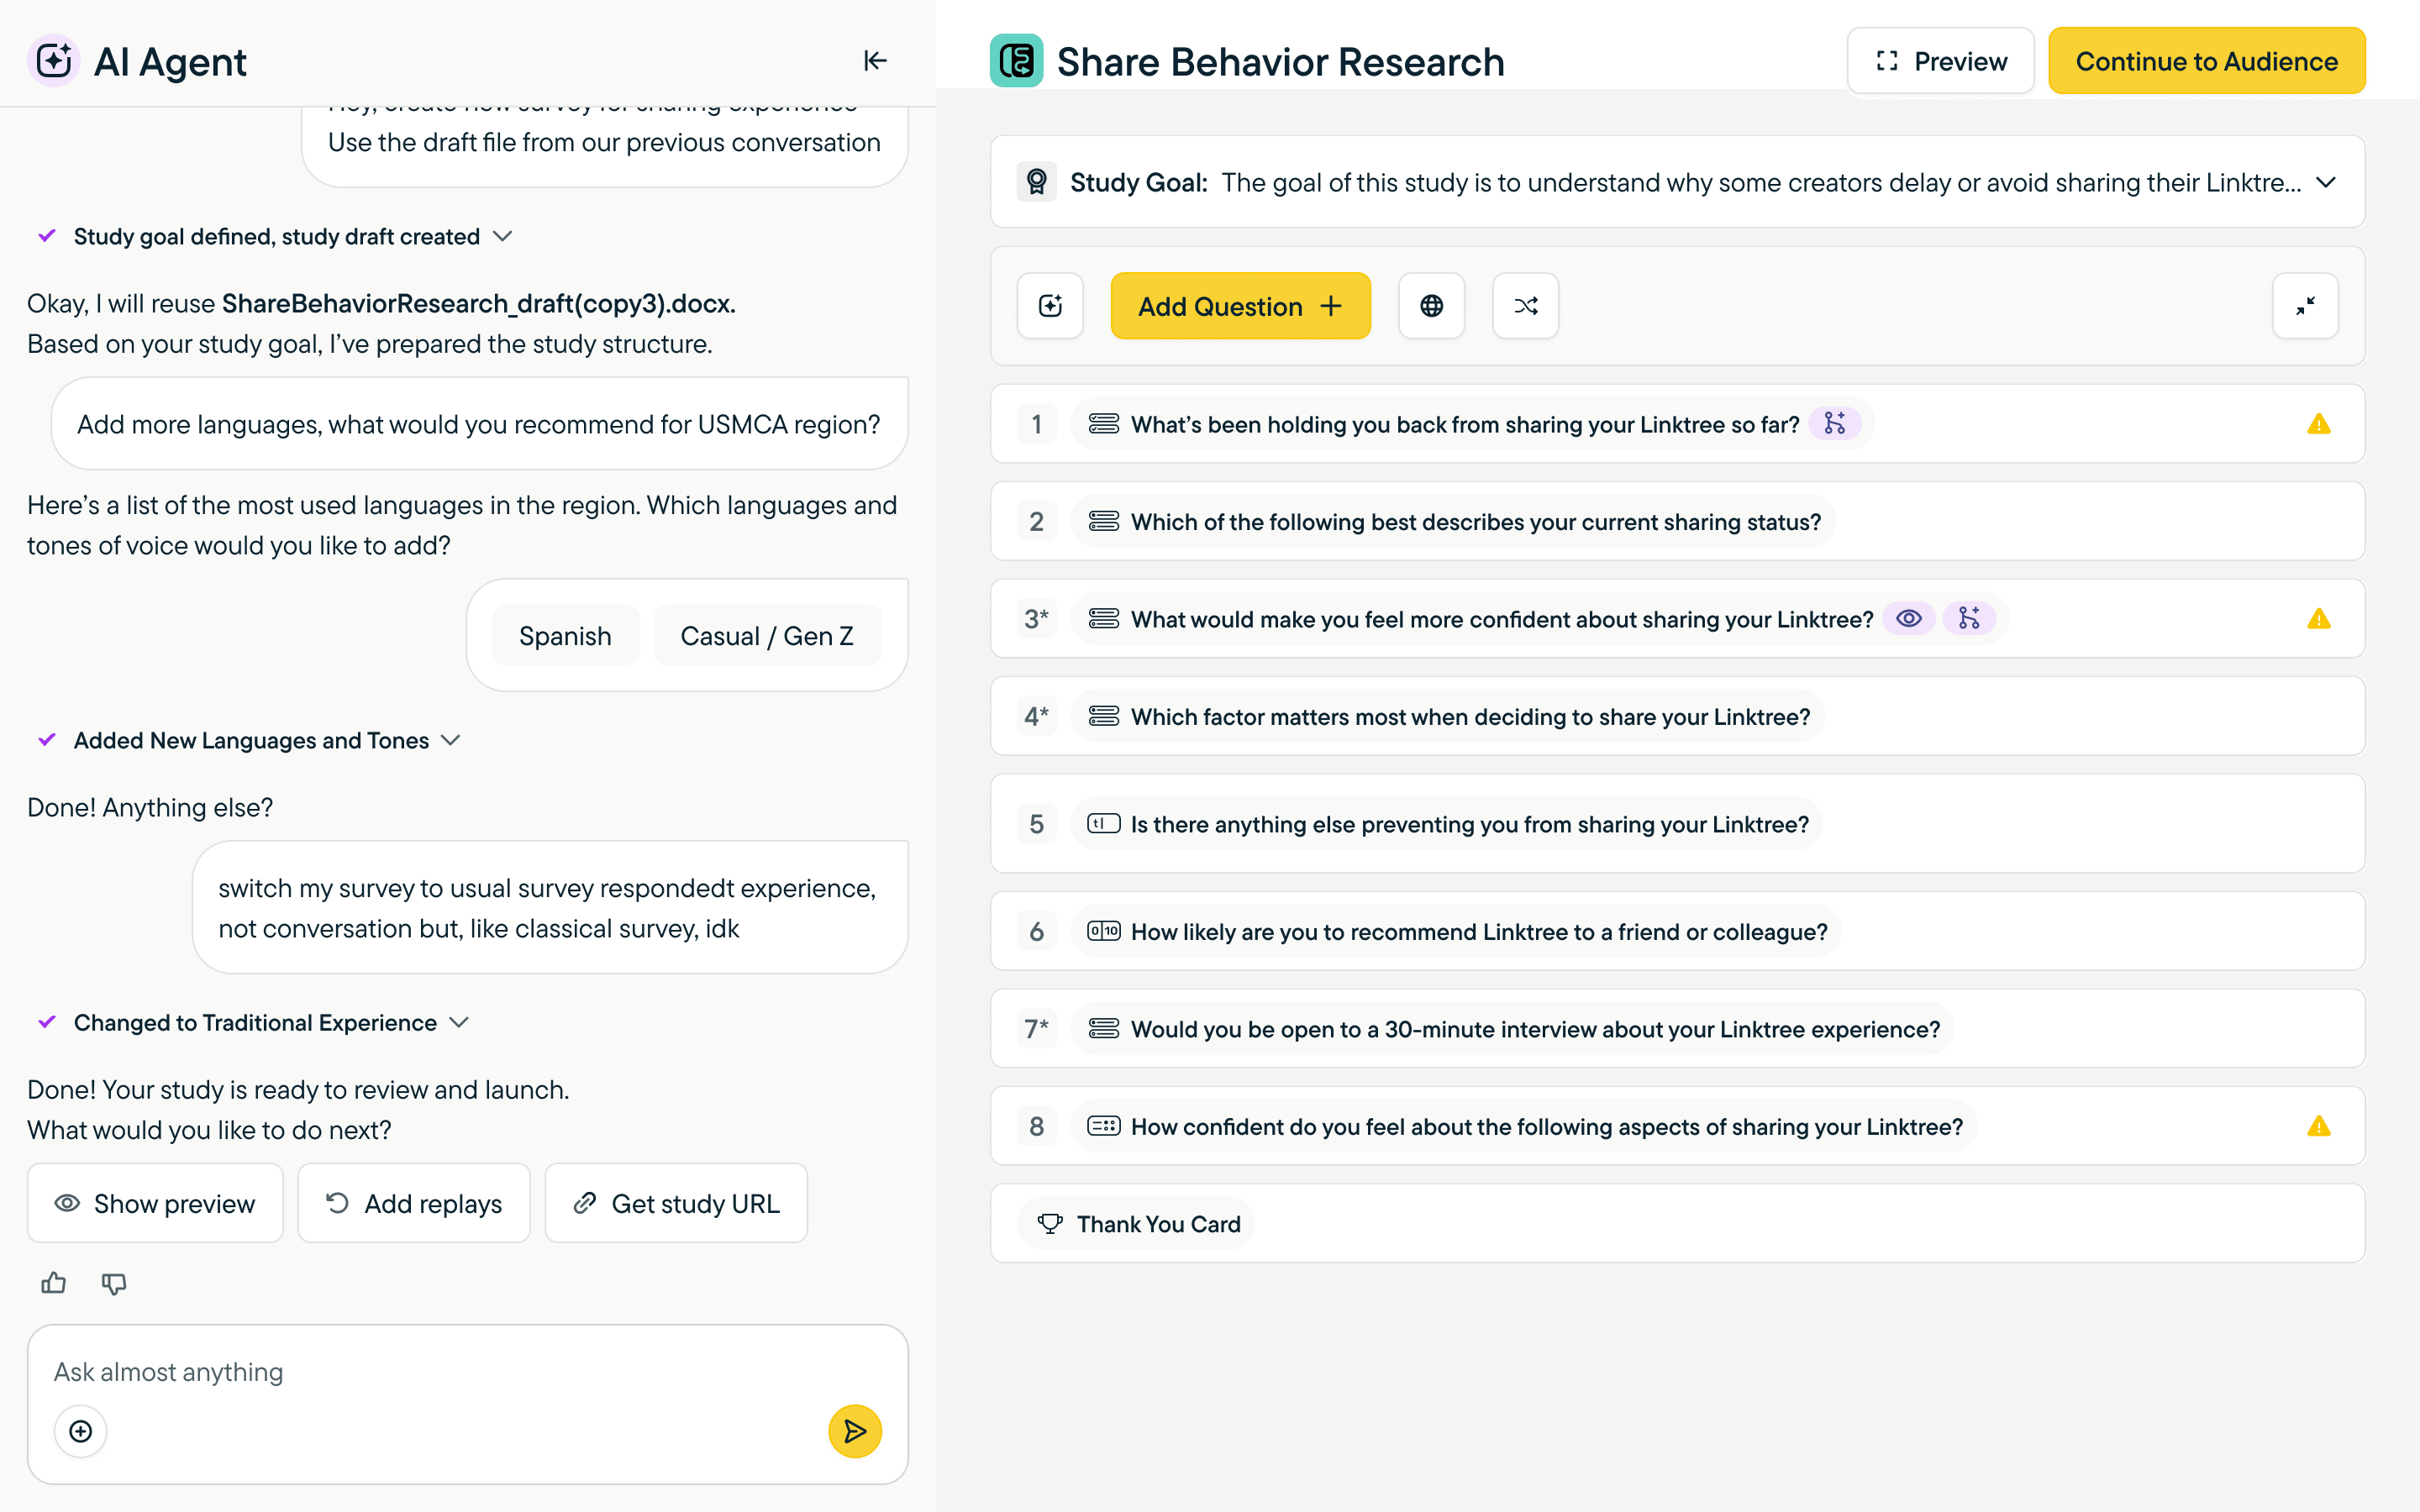Click warning triangle on question 3

(2319, 619)
